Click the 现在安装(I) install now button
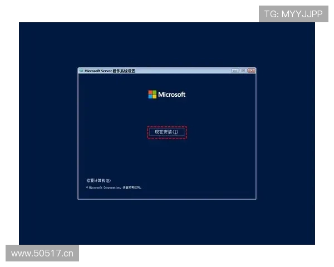This screenshot has height=267, width=334. click(x=166, y=132)
